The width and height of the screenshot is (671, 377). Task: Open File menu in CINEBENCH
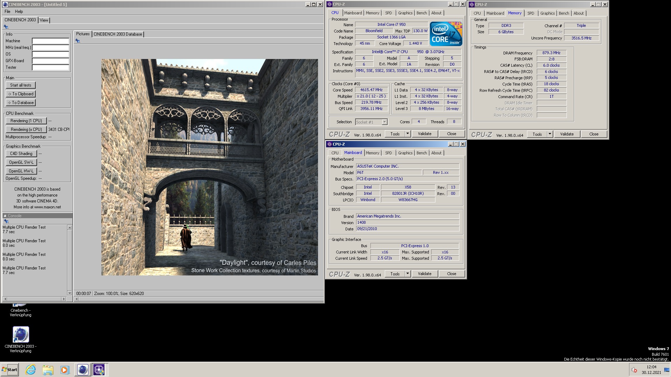7,12
